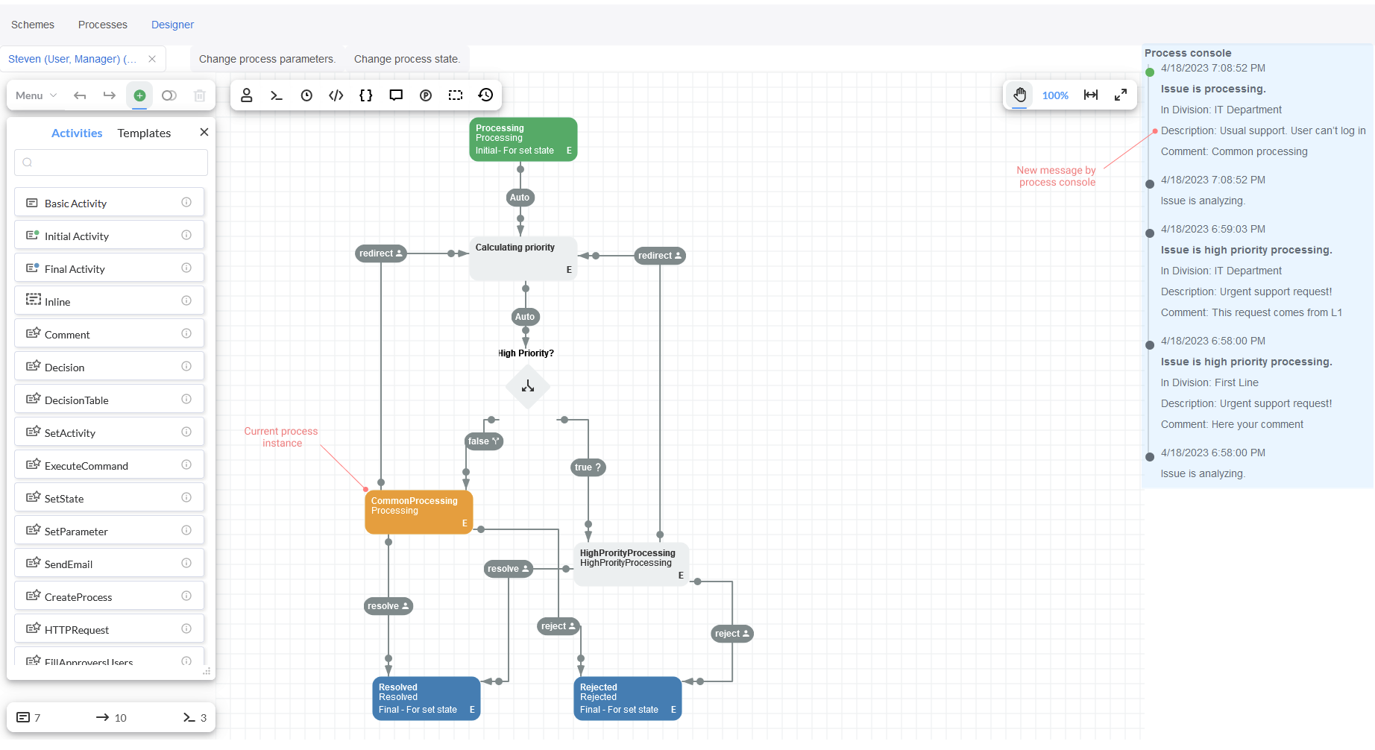Click the false transition label
Viewport: 1375px width, 750px height.
[x=484, y=441]
